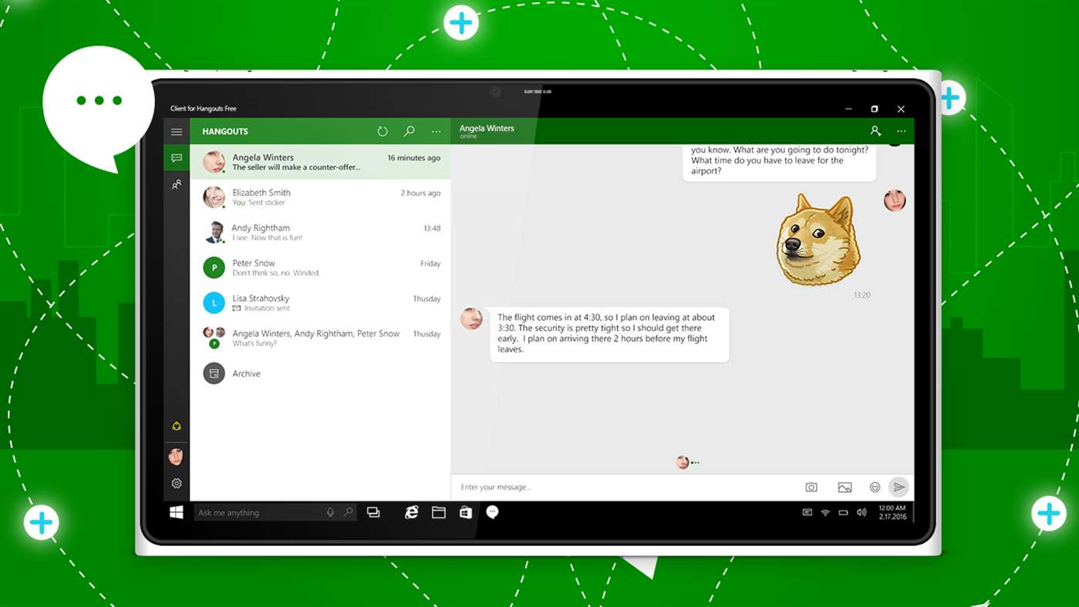
Task: Click the contact person icon in chat header
Action: click(875, 131)
